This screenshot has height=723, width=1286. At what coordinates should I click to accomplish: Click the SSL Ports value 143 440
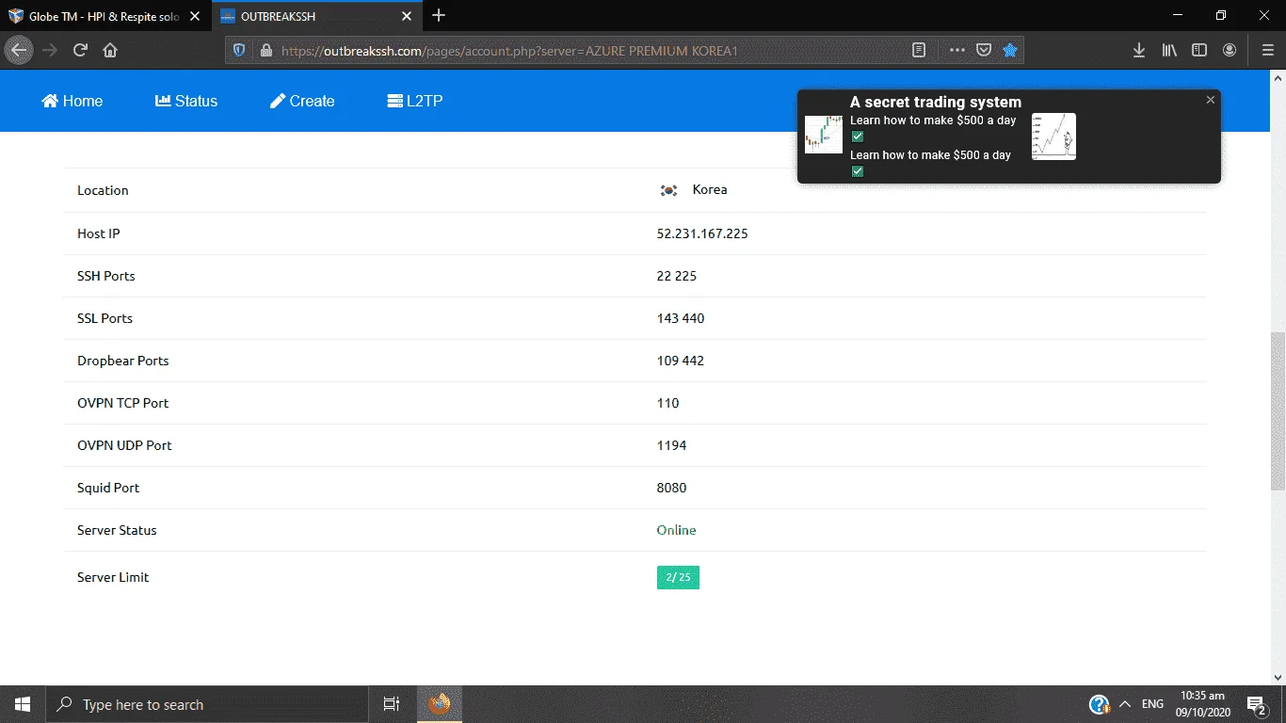point(681,318)
